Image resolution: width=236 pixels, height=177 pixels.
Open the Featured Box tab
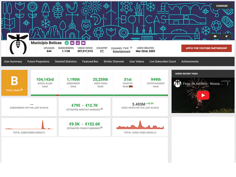90,61
